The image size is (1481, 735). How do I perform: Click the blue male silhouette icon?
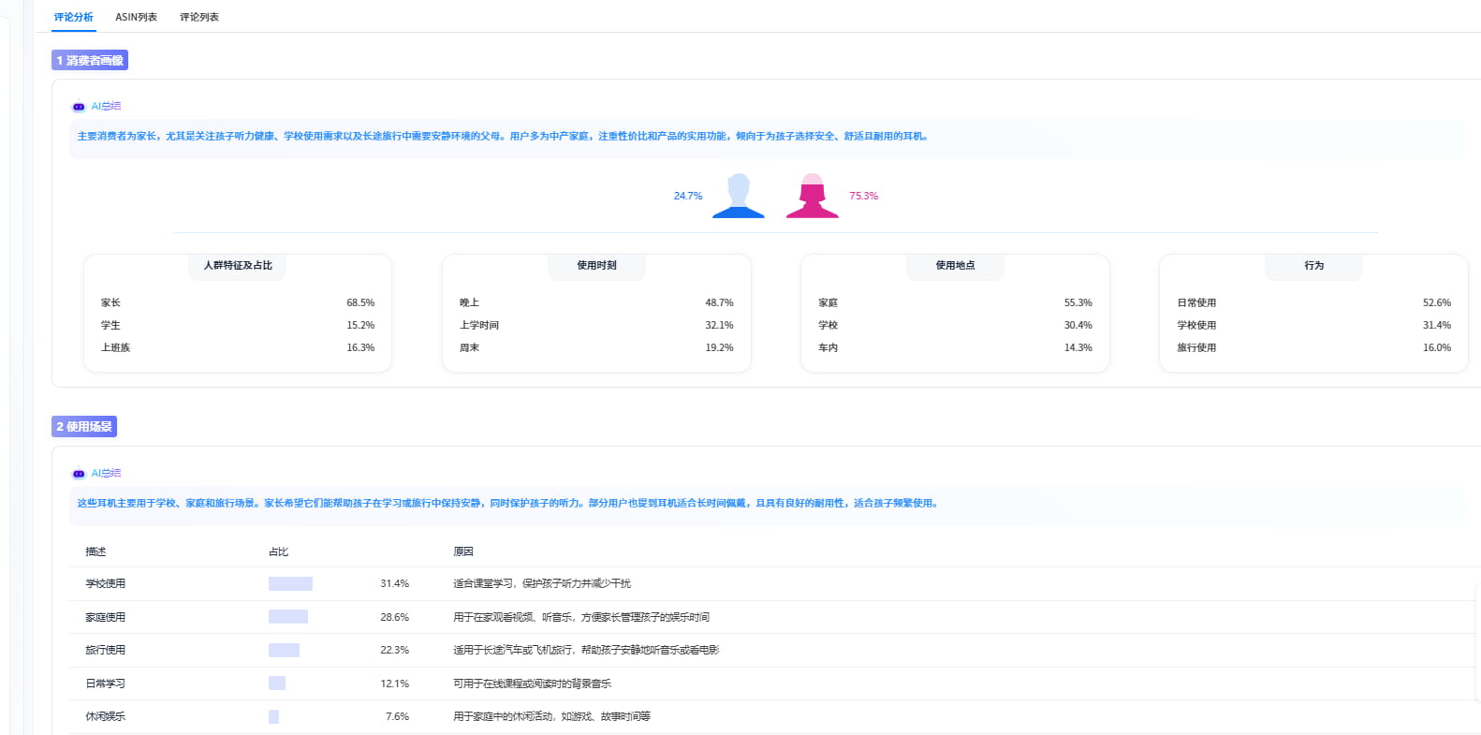pos(739,196)
